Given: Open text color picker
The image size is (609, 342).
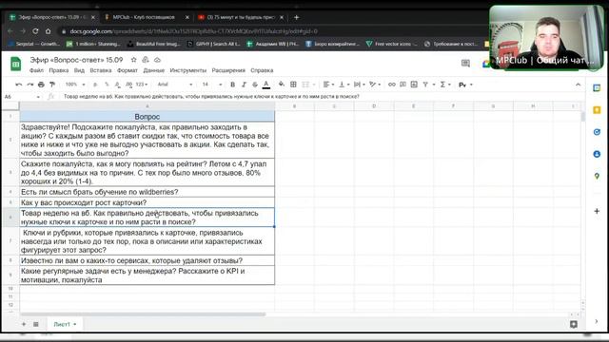Looking at the screenshot, I should tap(266, 85).
